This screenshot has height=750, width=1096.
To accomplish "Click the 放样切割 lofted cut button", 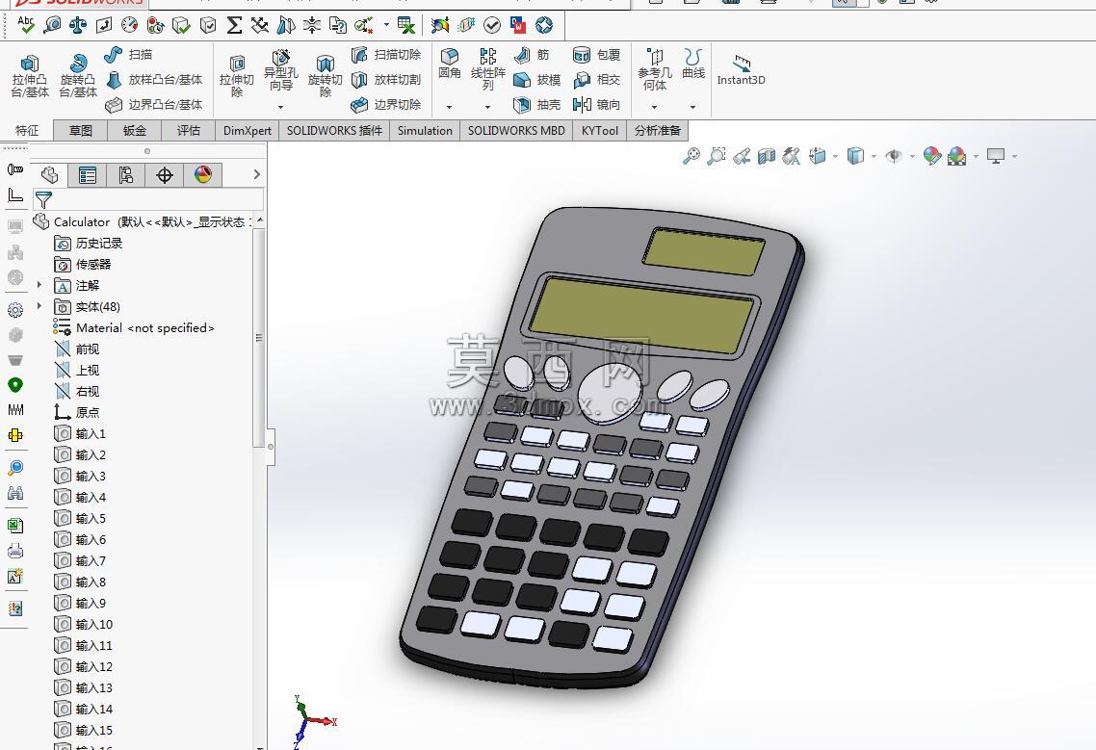I will click(386, 80).
